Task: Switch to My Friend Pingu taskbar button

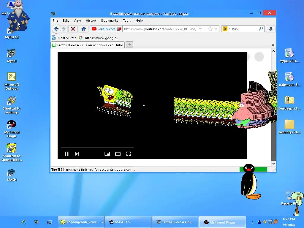Action: tap(222, 222)
